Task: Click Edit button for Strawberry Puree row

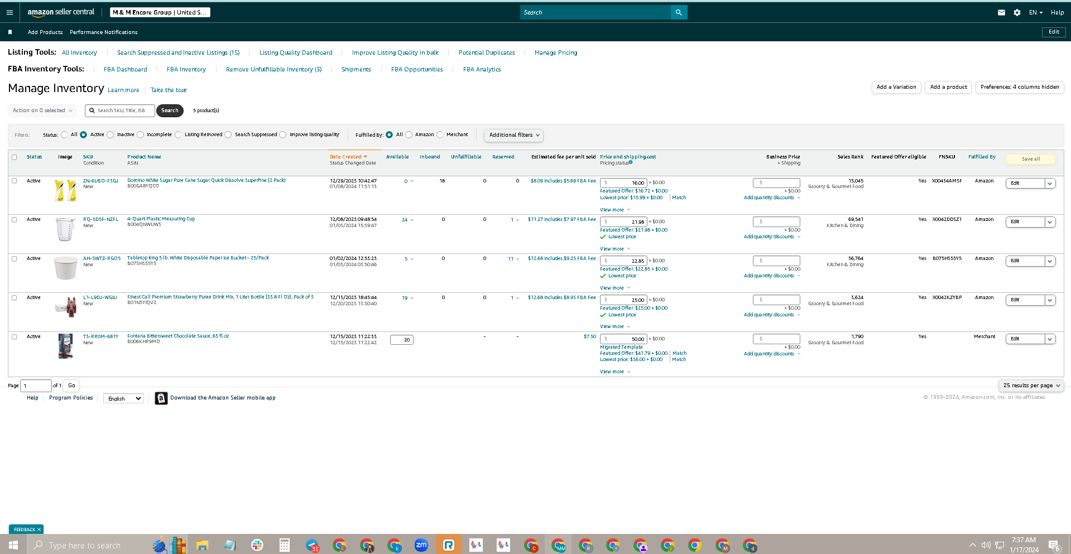Action: tap(1025, 300)
